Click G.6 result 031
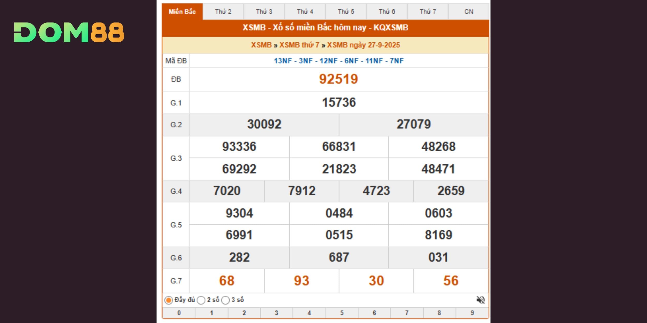Viewport: 647px width, 323px height. (x=438, y=258)
